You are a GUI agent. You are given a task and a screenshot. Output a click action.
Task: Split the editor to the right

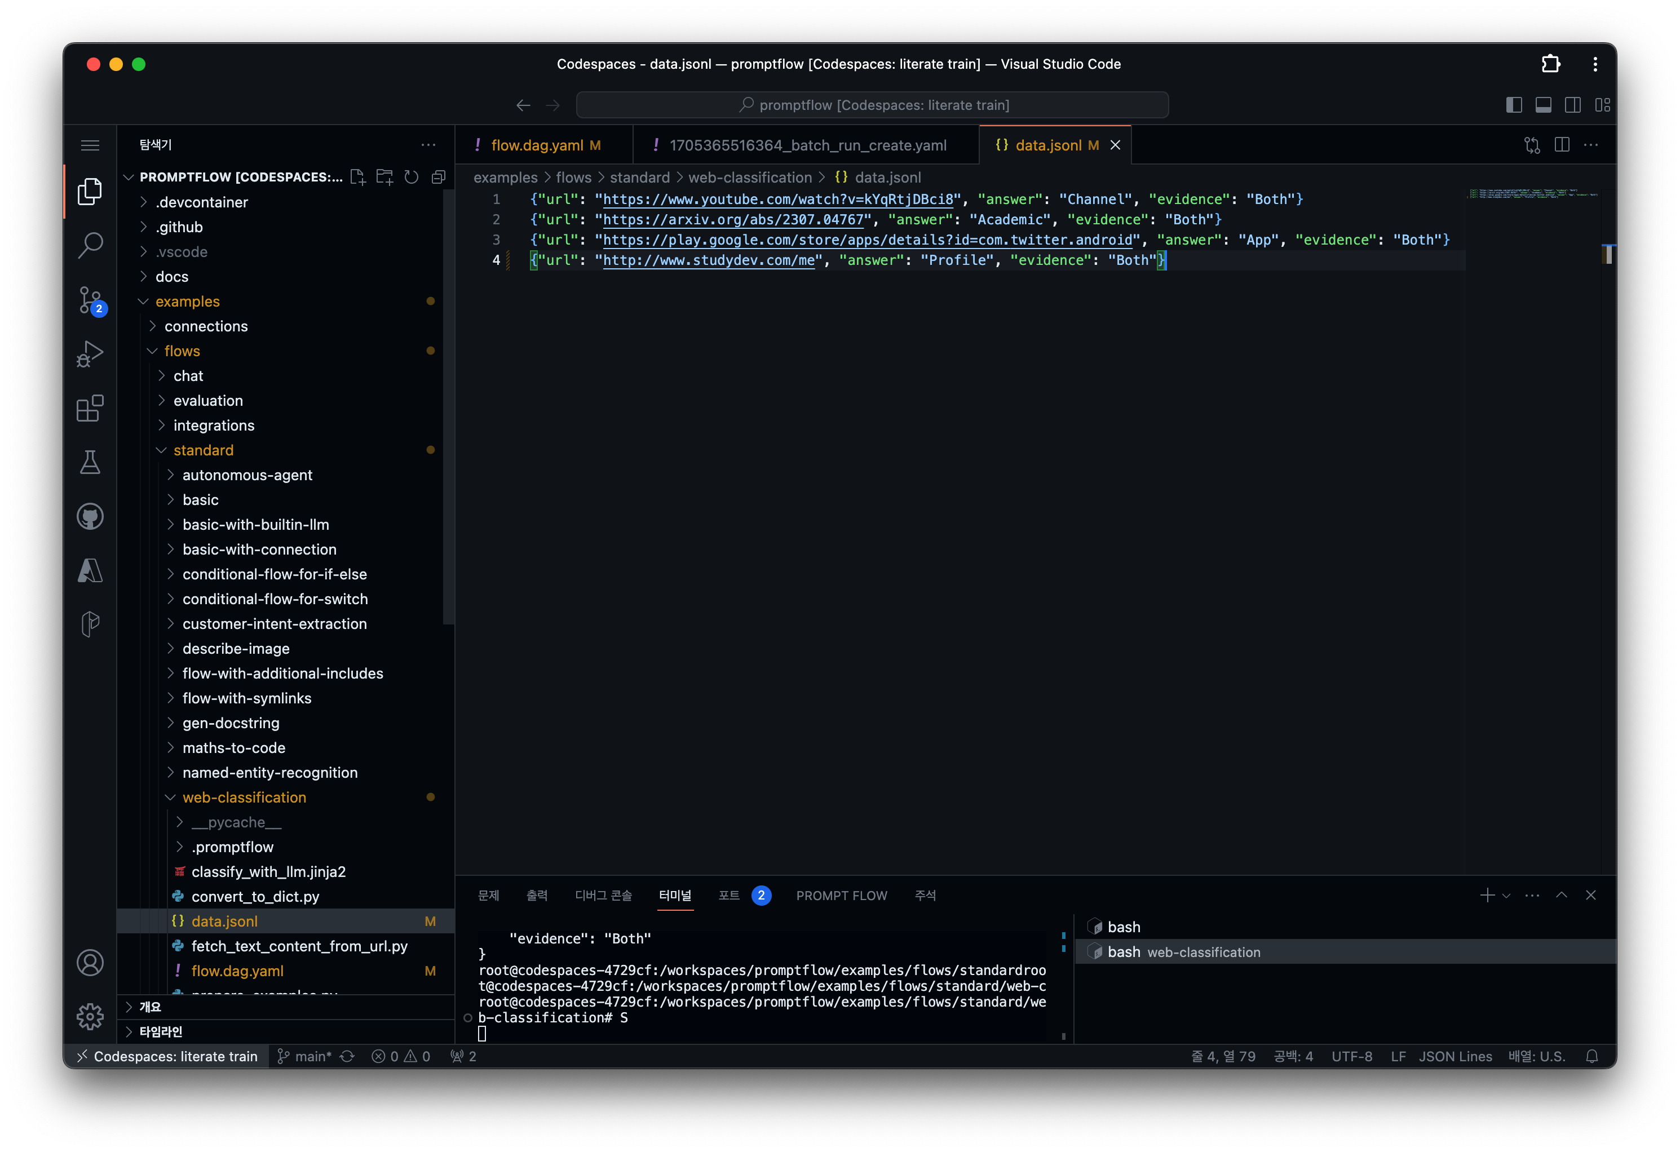[x=1562, y=145]
